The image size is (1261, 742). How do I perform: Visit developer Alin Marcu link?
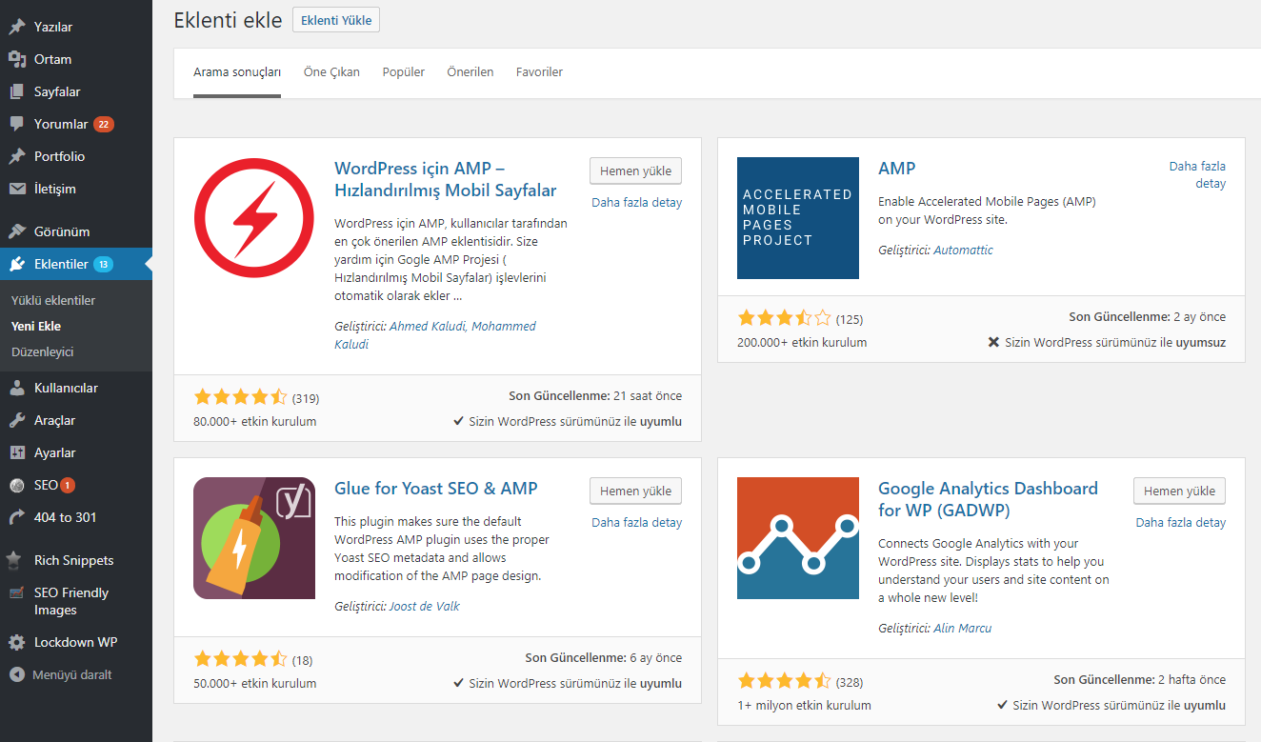(x=963, y=629)
